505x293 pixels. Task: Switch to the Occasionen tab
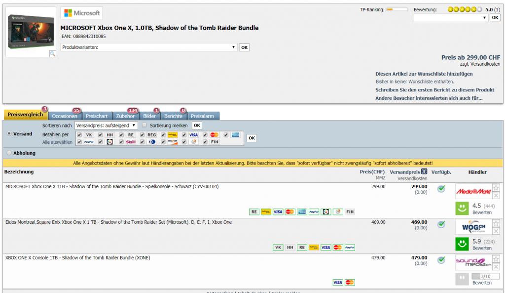[x=65, y=116]
